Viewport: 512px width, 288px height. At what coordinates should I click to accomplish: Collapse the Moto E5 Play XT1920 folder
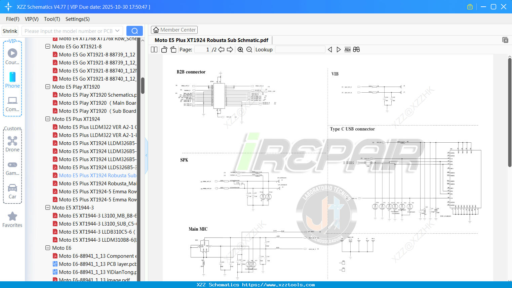click(x=48, y=87)
